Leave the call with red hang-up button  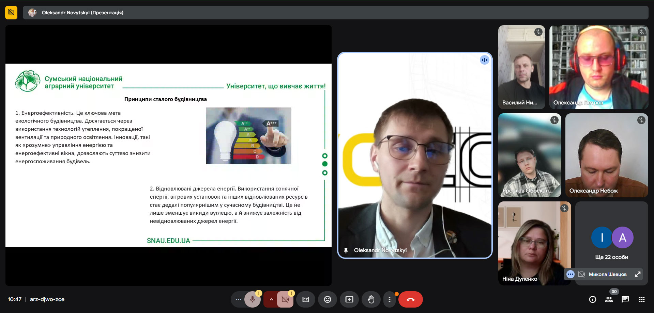[410, 299]
